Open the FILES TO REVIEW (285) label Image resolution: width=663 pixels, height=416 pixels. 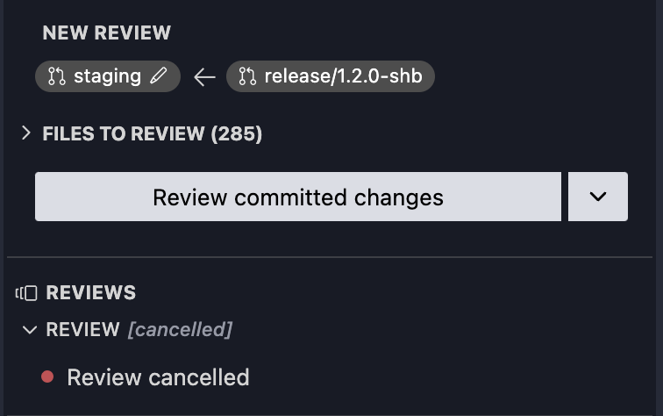153,133
